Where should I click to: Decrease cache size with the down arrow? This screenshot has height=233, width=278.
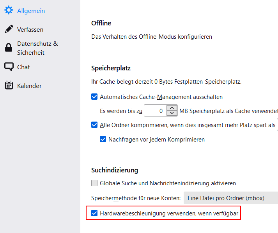pos(172,113)
